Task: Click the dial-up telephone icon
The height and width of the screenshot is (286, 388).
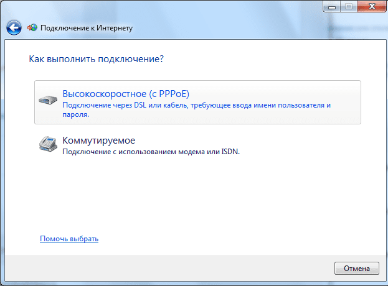Action: click(48, 144)
